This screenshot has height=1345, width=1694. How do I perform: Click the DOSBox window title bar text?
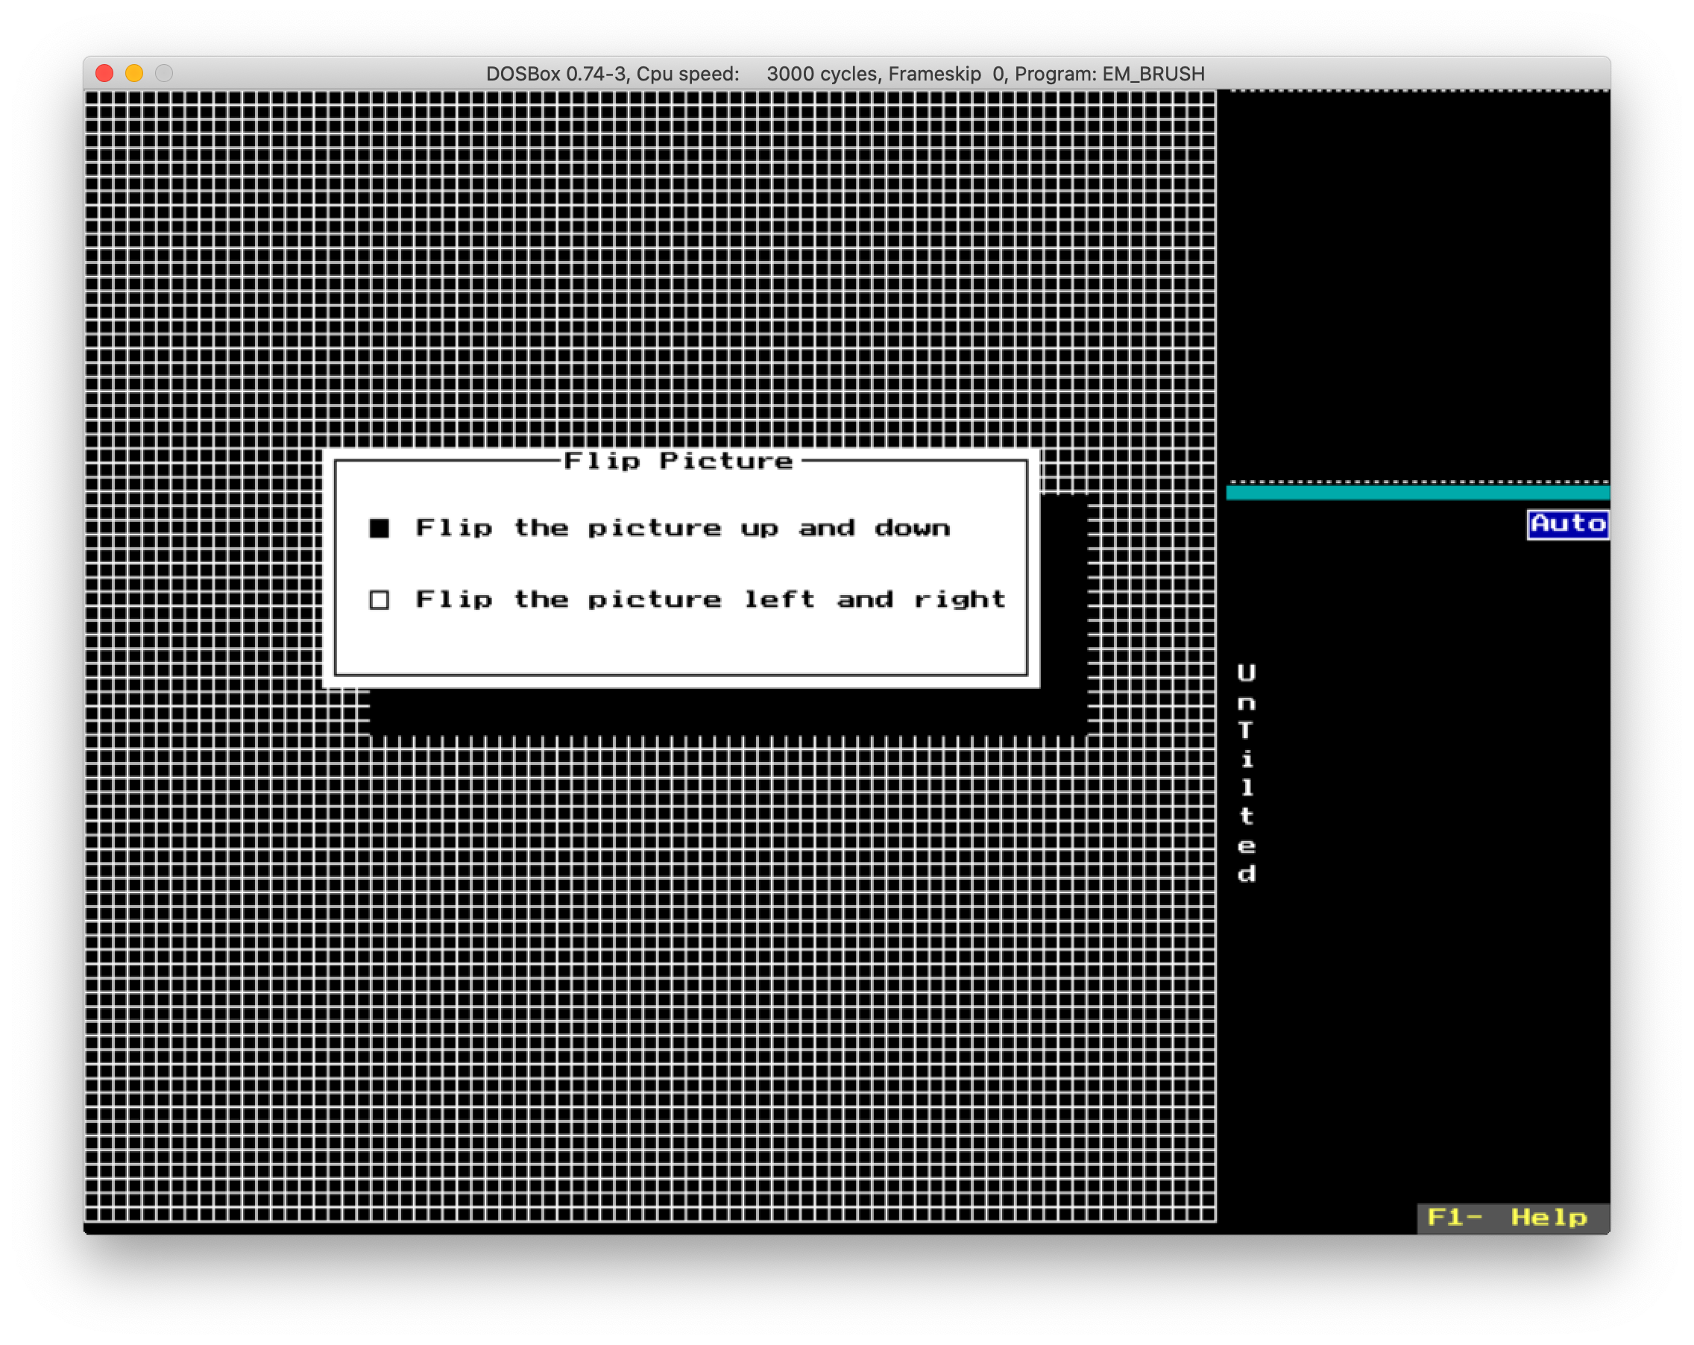point(845,74)
